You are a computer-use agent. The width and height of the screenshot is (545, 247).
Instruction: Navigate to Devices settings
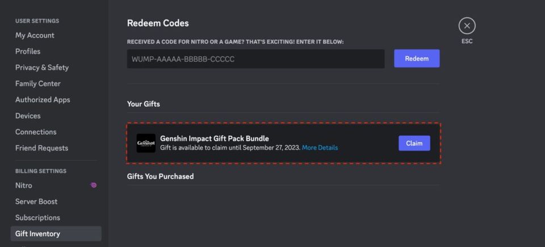click(x=28, y=116)
